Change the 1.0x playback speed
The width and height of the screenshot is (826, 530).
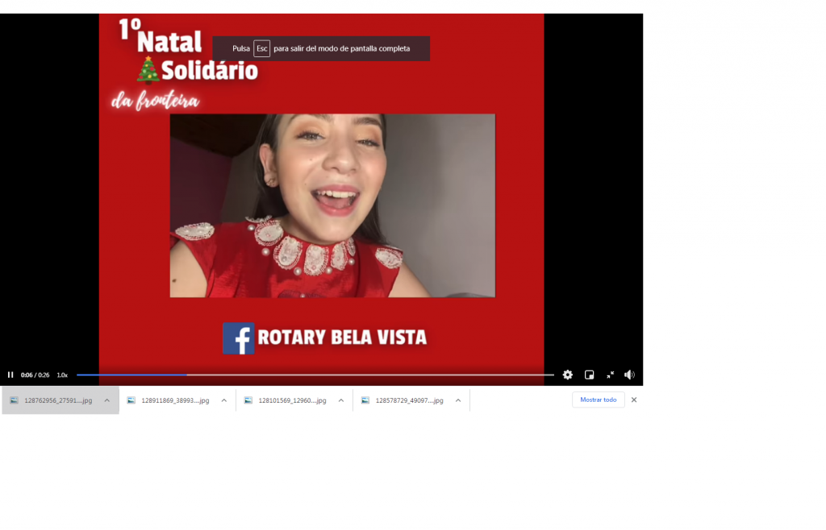(62, 375)
